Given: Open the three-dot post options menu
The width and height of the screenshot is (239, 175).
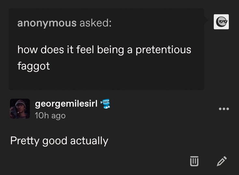Looking at the screenshot, I should click(x=224, y=109).
